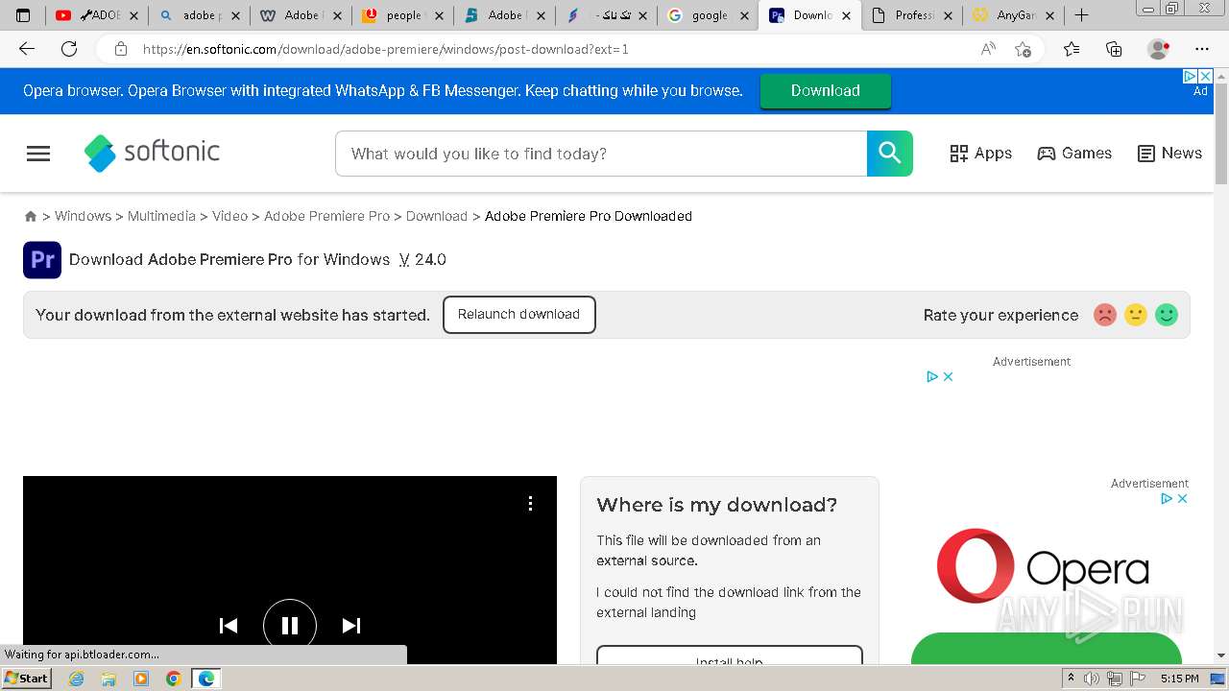The height and width of the screenshot is (691, 1229).
Task: Open the Video breadcrumb link
Action: coord(229,216)
